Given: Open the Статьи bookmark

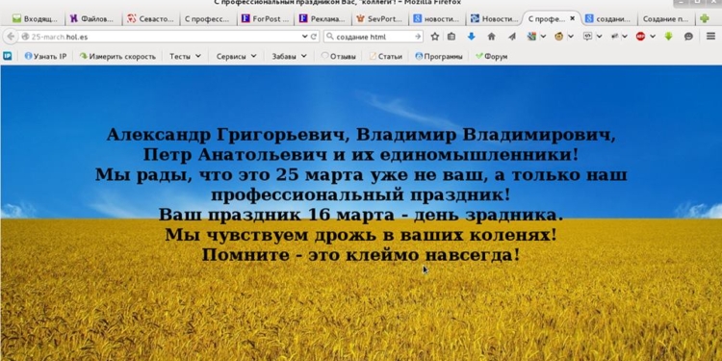Looking at the screenshot, I should [386, 56].
